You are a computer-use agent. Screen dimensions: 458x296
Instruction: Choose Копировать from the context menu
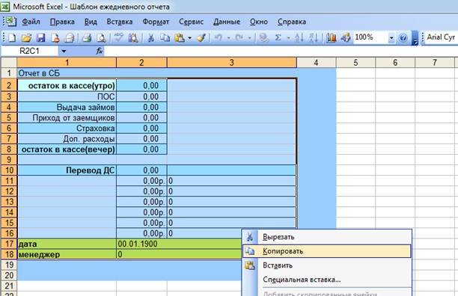(326, 251)
